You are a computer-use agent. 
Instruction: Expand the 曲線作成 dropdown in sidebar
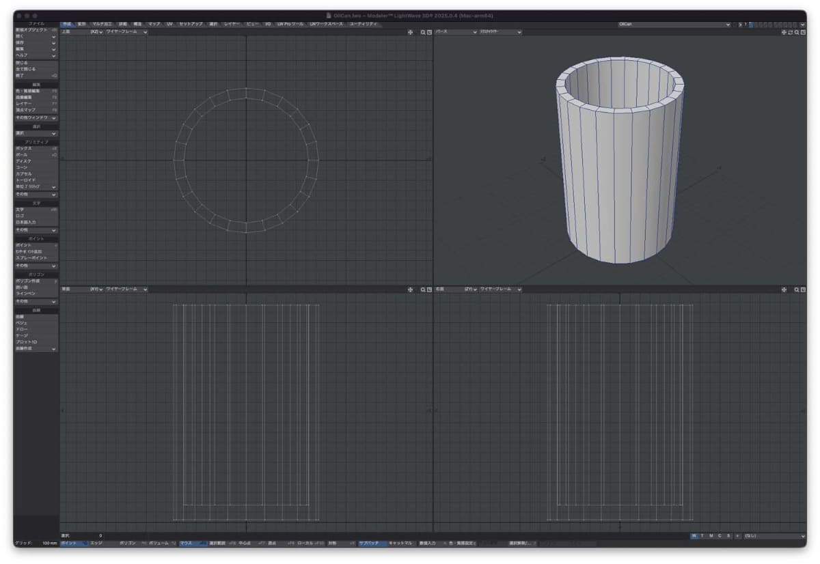pos(36,348)
